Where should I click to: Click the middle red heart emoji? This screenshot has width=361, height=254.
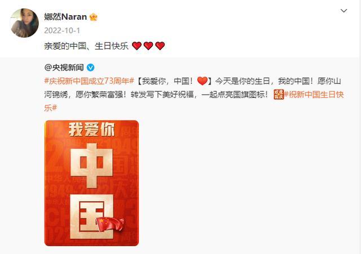click(x=148, y=46)
